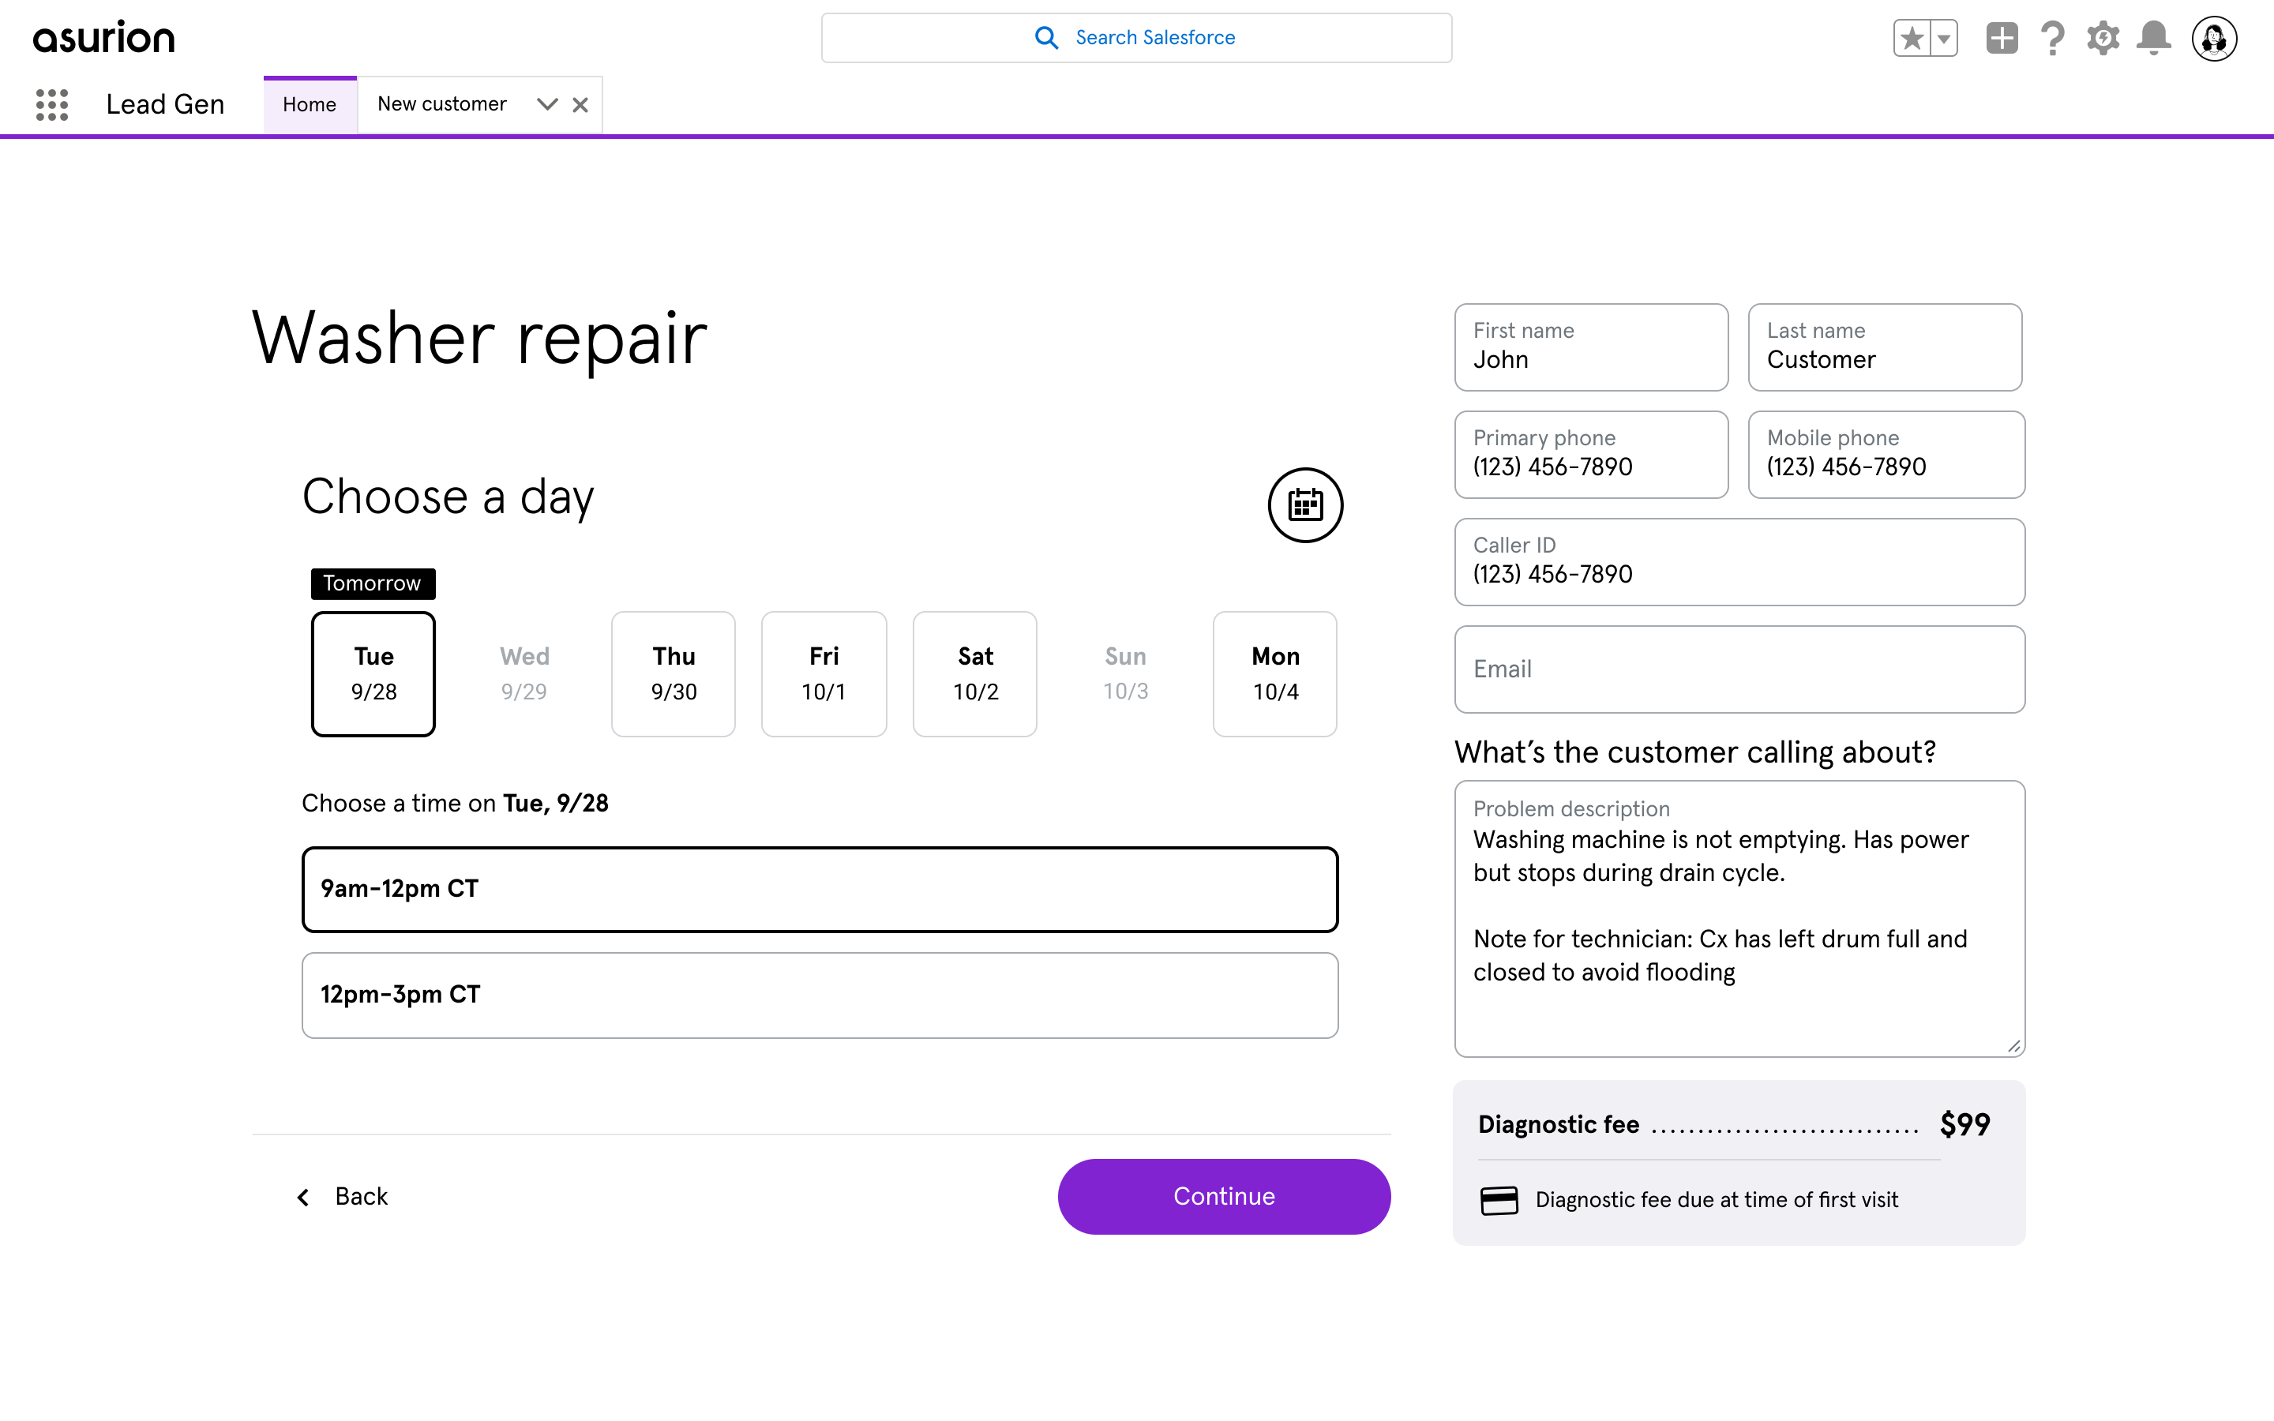The image size is (2274, 1421).
Task: Select the Thu 9/30 day option
Action: coord(673,674)
